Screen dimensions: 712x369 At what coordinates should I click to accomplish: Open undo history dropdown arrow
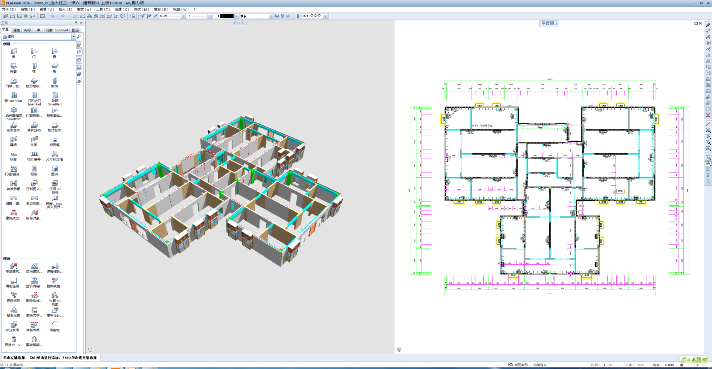pyautogui.click(x=57, y=16)
